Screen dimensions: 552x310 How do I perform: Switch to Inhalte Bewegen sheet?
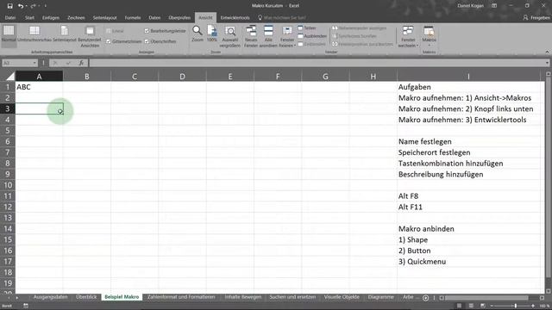click(243, 297)
